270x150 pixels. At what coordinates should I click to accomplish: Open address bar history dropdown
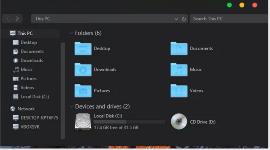click(x=176, y=19)
